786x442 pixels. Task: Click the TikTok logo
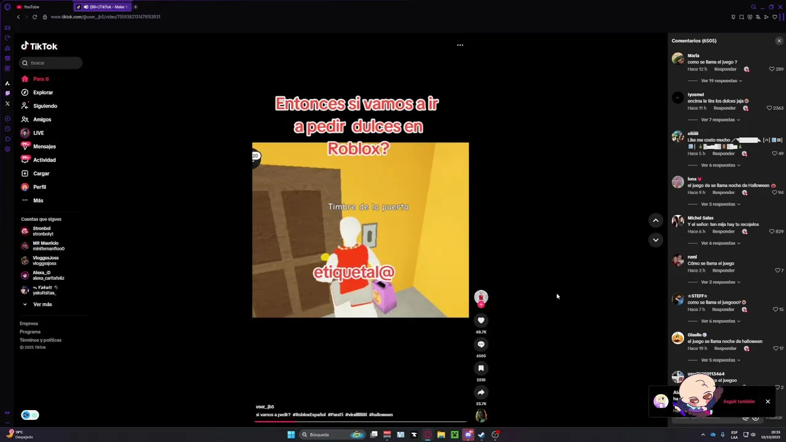coord(39,46)
